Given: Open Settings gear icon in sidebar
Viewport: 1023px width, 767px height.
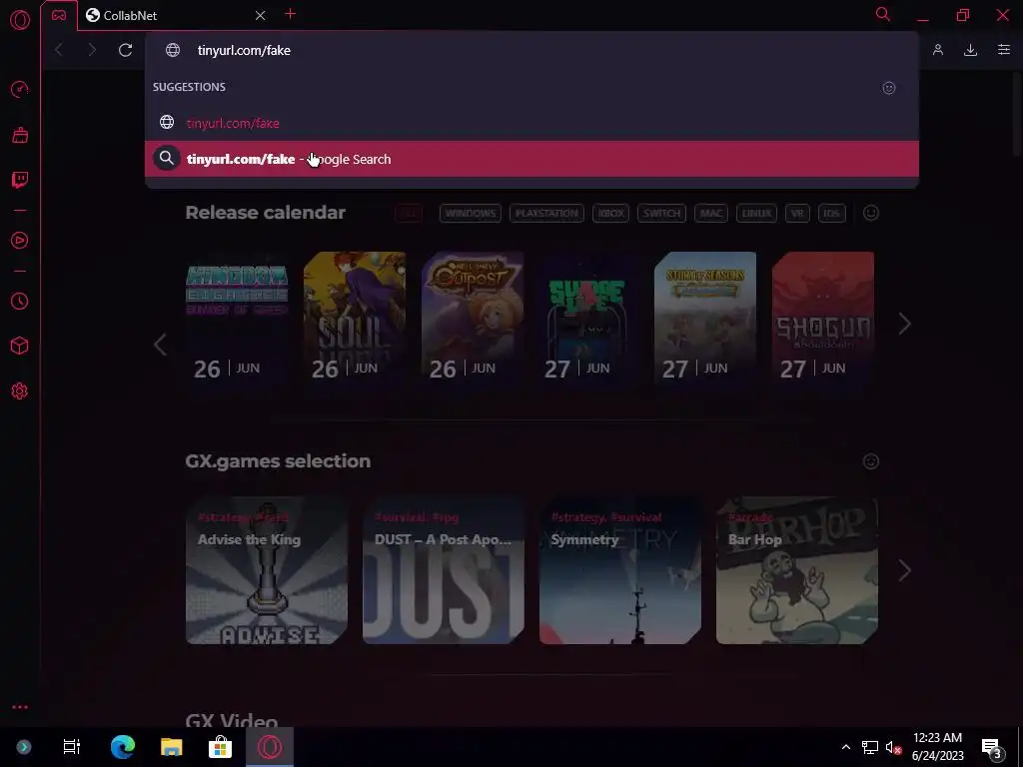Looking at the screenshot, I should coord(20,391).
